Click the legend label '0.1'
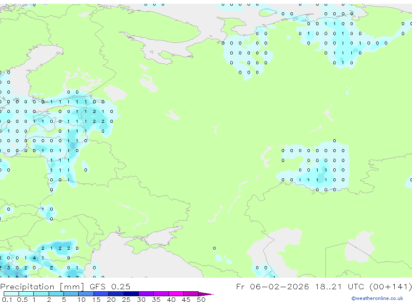The width and height of the screenshot is (412, 302). point(7,300)
